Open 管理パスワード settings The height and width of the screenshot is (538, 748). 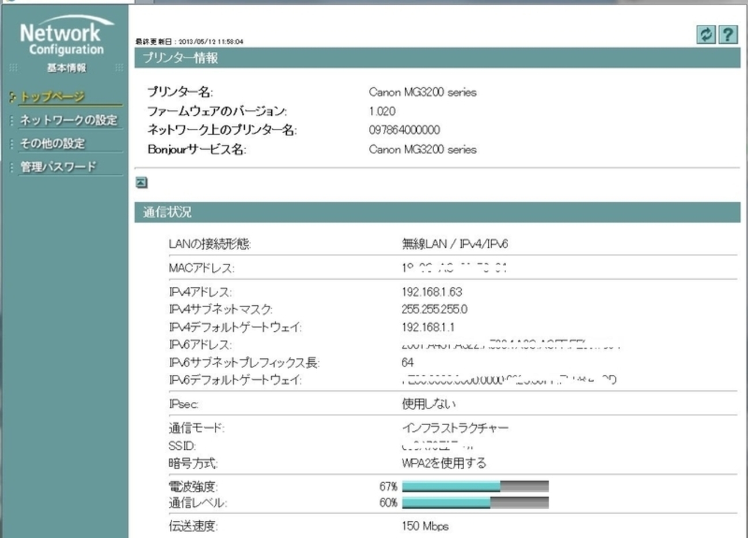tap(58, 166)
